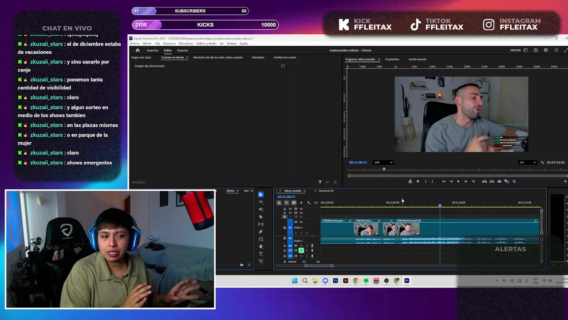Viewport: 568px width, 320px height.
Task: Open the Program monitor button editor plus
Action: pos(565,181)
